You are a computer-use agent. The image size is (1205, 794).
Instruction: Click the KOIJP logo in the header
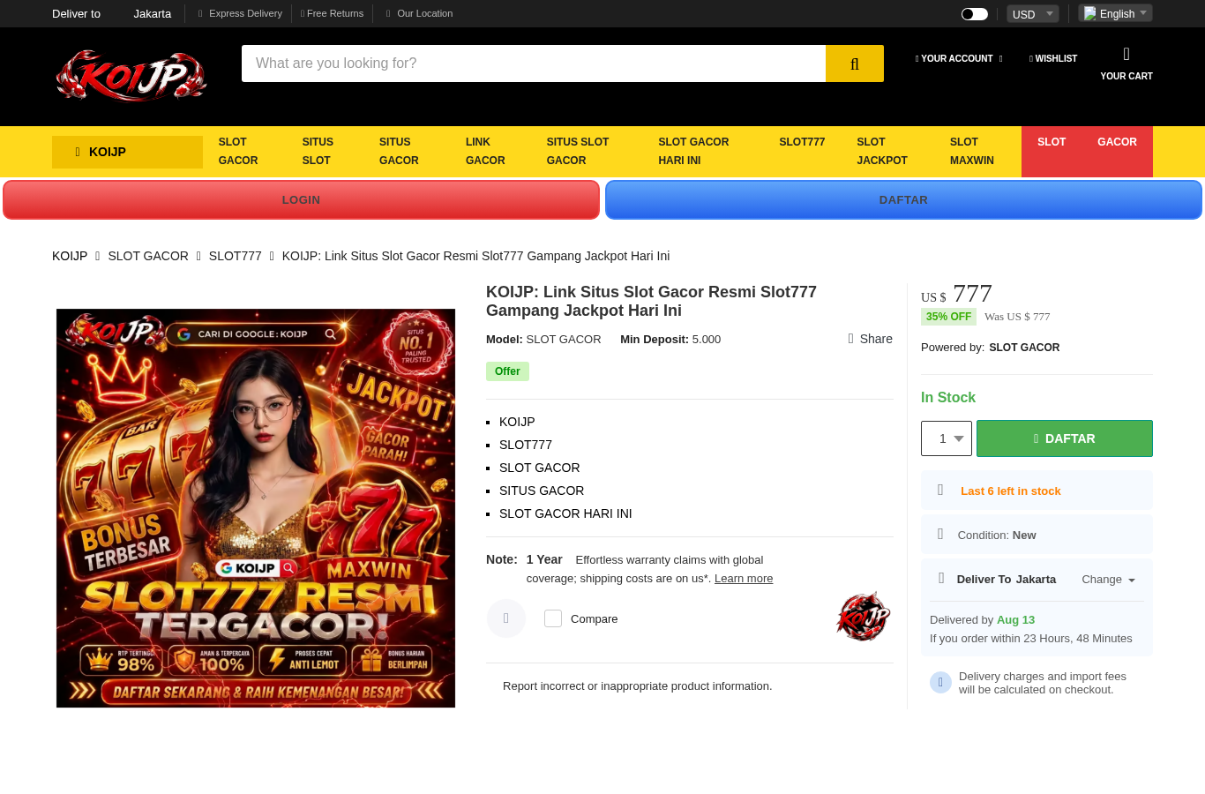pos(131,76)
